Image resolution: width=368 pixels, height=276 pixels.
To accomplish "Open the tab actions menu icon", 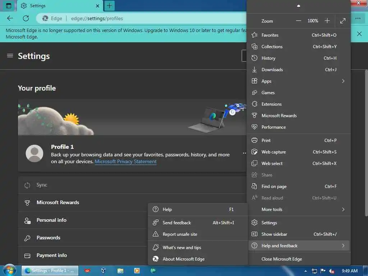I will (9, 6).
